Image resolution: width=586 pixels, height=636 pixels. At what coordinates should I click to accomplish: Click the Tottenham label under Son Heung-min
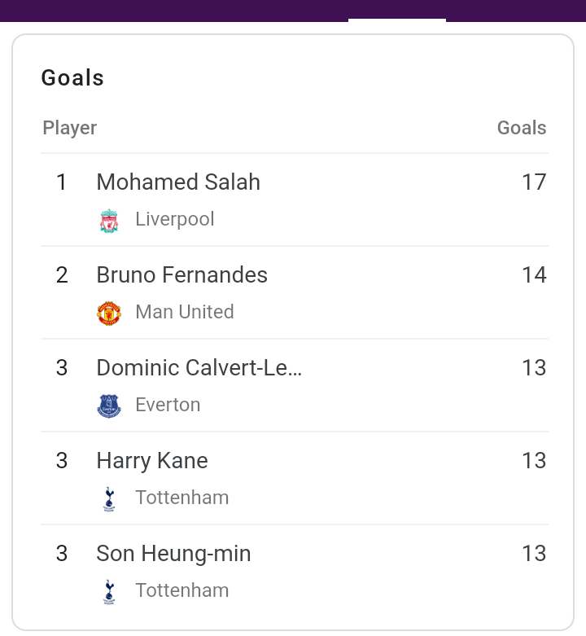182,590
